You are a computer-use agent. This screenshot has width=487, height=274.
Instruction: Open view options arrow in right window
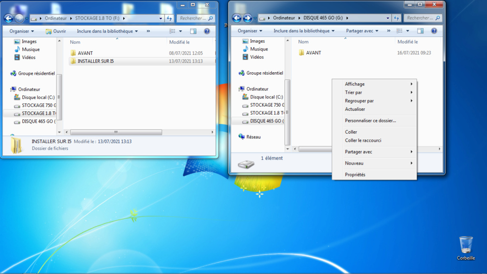coord(408,31)
